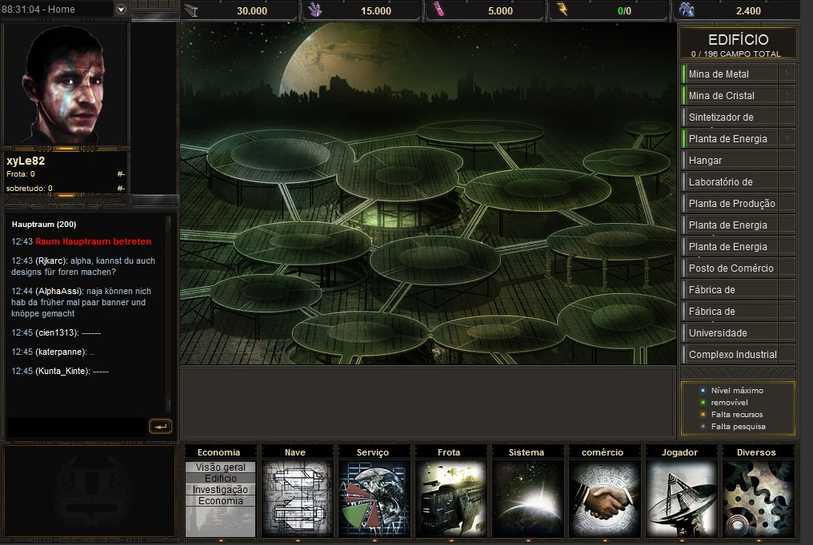Open the Serviço menu tab
813x545 pixels.
point(373,452)
